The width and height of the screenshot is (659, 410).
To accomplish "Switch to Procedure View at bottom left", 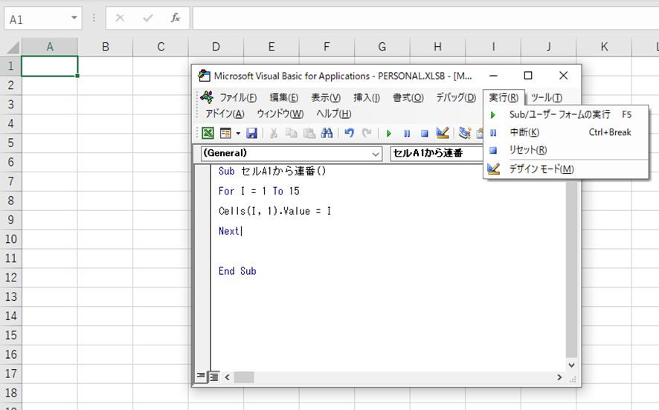I will pyautogui.click(x=201, y=377).
